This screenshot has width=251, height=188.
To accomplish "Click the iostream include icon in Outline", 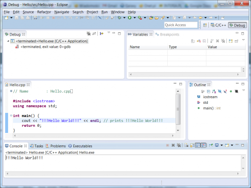I will [199, 97].
